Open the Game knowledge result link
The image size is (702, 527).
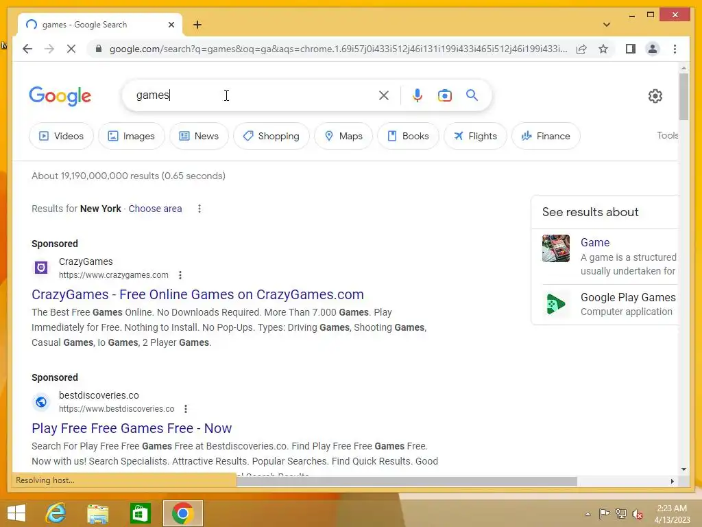595,242
